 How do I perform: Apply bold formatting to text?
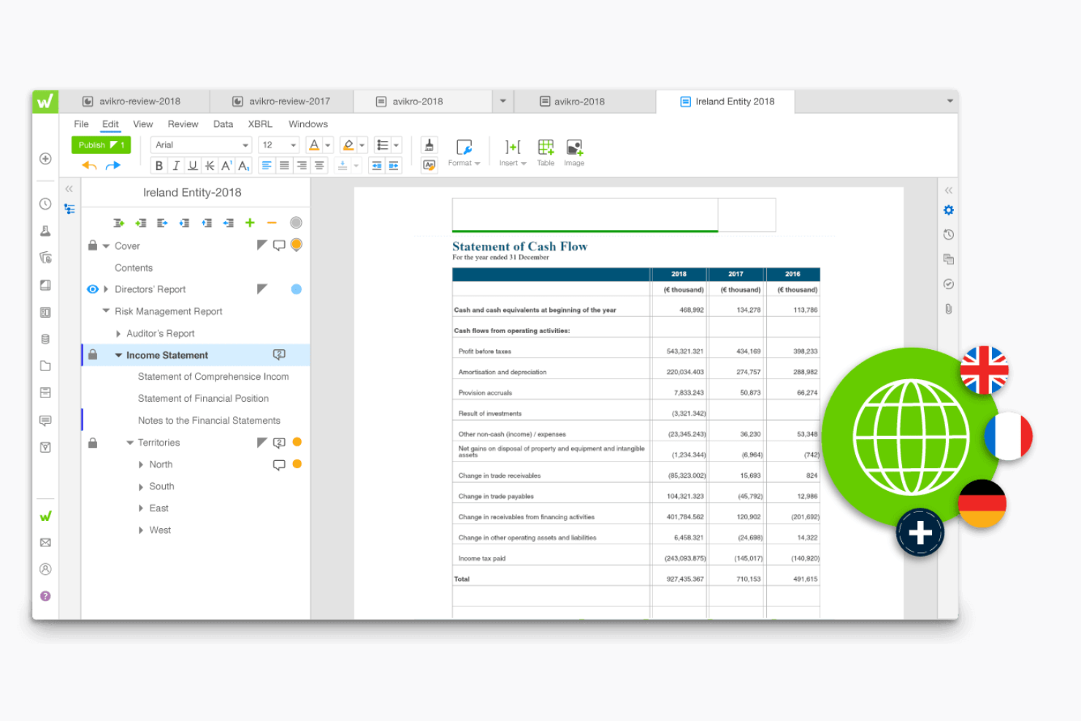click(158, 165)
